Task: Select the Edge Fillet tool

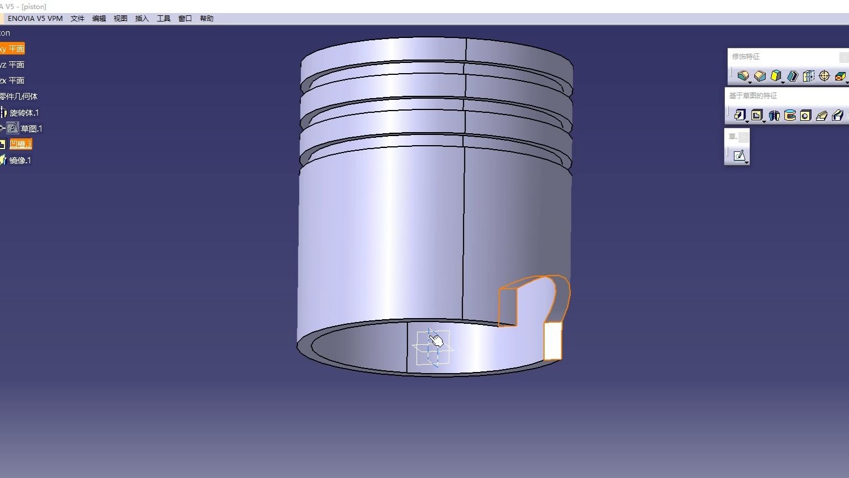Action: point(743,75)
